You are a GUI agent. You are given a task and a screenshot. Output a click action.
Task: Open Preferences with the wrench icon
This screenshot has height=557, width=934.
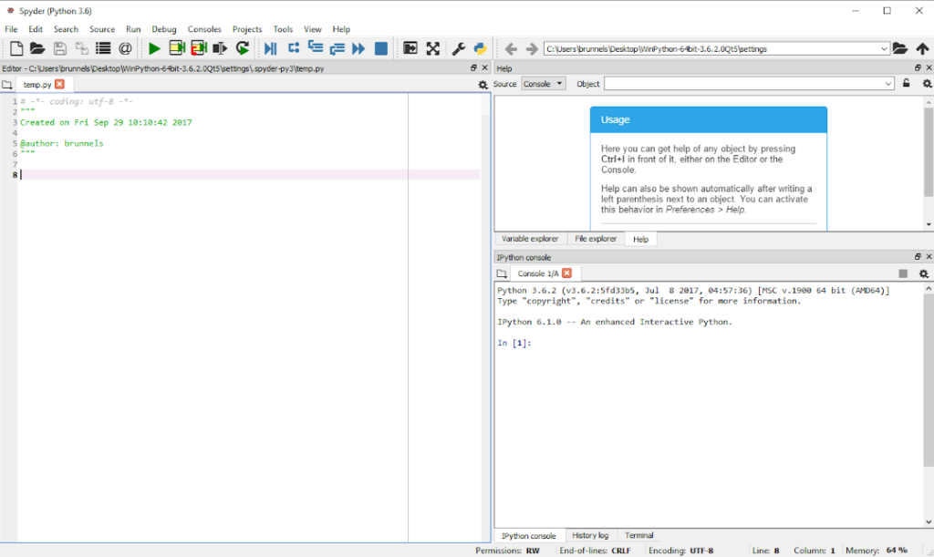point(458,48)
